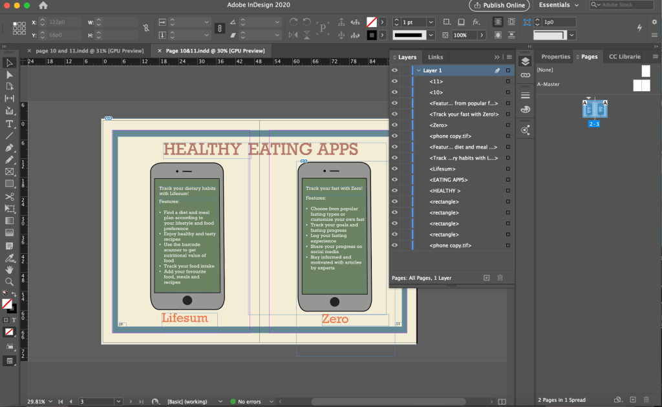Screen dimensions: 662x407
Task: Open the Swatches palette icon in dock
Action: (x=525, y=109)
